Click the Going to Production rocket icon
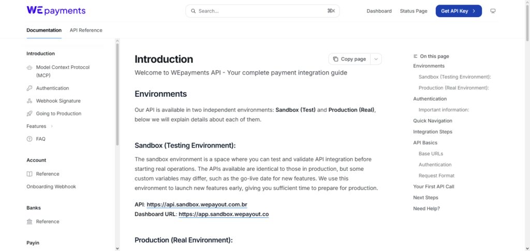530x251 pixels. coord(30,113)
